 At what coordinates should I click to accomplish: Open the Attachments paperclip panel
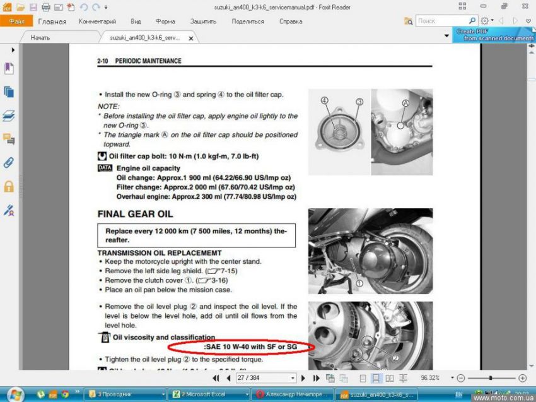9,162
